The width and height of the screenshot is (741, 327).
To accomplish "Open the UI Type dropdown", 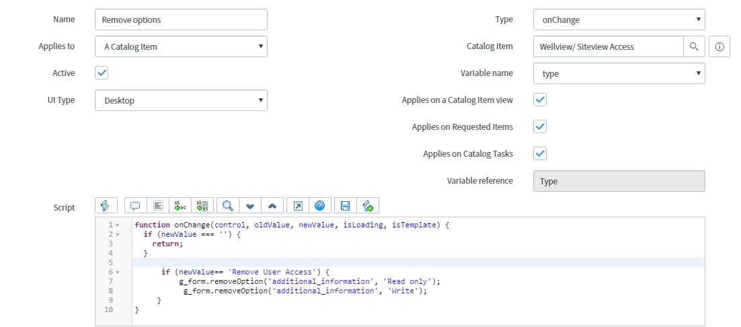I will 181,100.
